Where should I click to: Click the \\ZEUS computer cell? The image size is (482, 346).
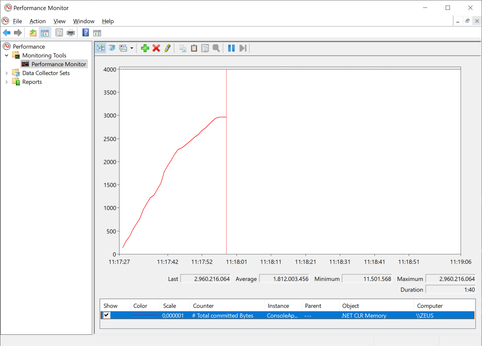click(x=425, y=316)
